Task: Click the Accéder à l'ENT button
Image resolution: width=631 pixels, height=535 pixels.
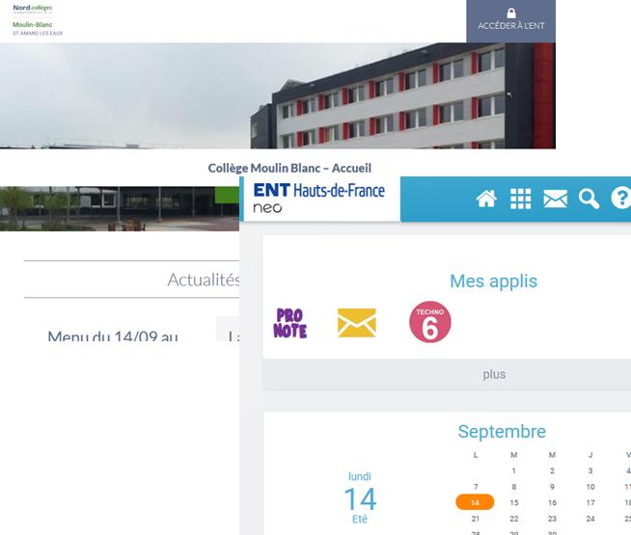Action: (511, 21)
